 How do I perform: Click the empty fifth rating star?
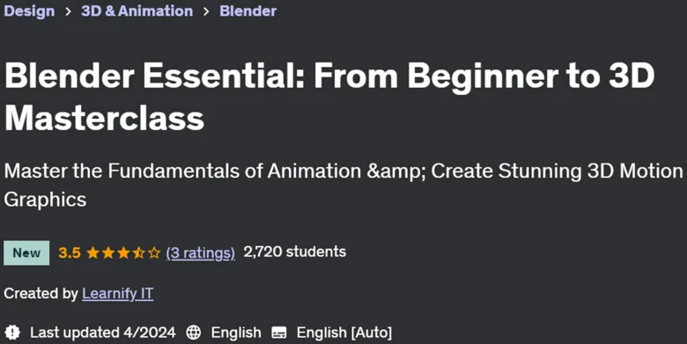(154, 253)
